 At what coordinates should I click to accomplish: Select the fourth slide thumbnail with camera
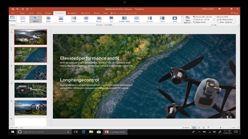pos(31,90)
